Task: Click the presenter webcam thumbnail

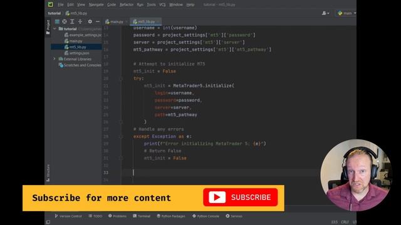Action: coord(357,175)
